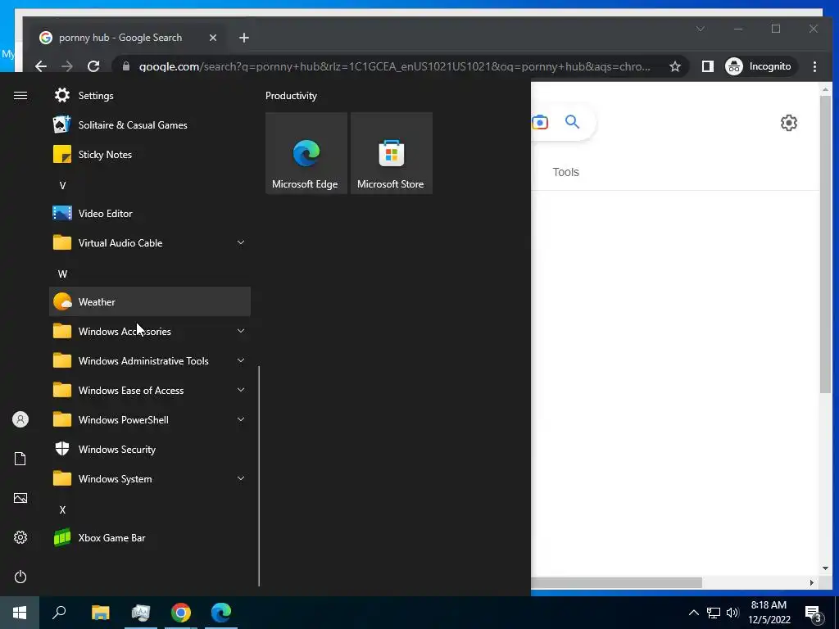839x629 pixels.
Task: Show hidden system tray icons
Action: click(x=693, y=613)
